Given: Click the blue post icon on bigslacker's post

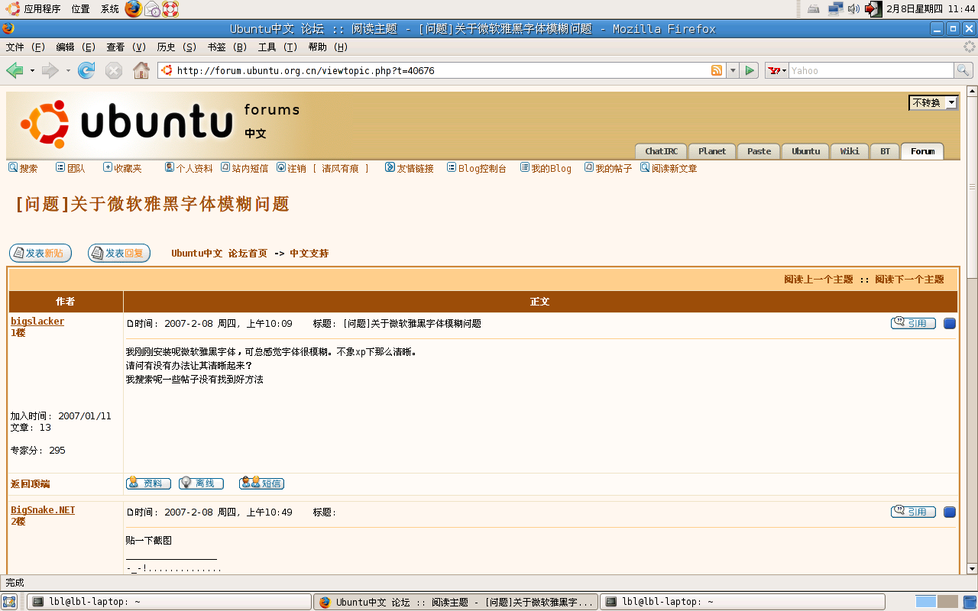Looking at the screenshot, I should pyautogui.click(x=950, y=323).
